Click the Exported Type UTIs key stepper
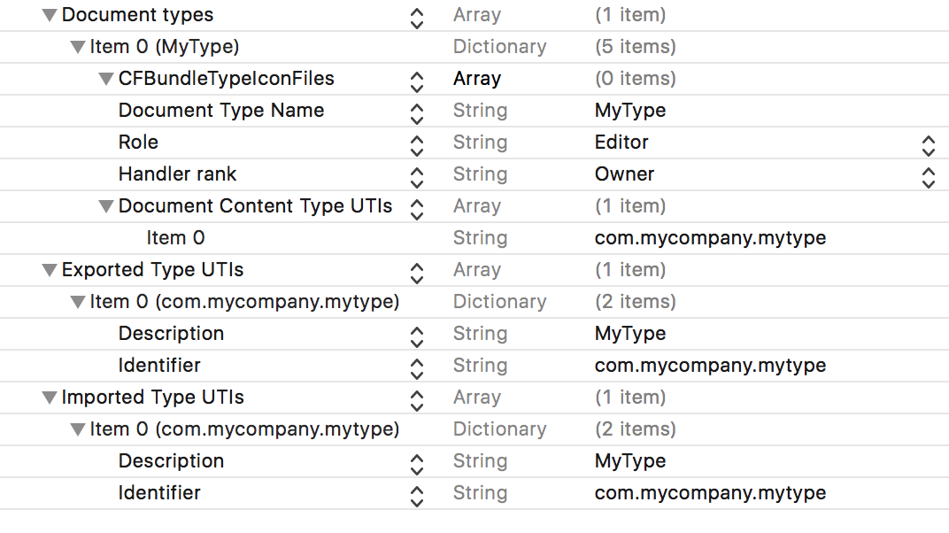Viewport: 949px width, 533px height. (417, 271)
